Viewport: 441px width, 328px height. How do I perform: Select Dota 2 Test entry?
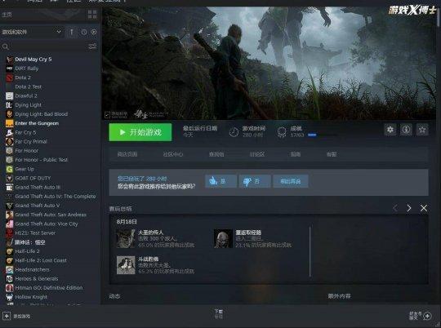[29, 86]
